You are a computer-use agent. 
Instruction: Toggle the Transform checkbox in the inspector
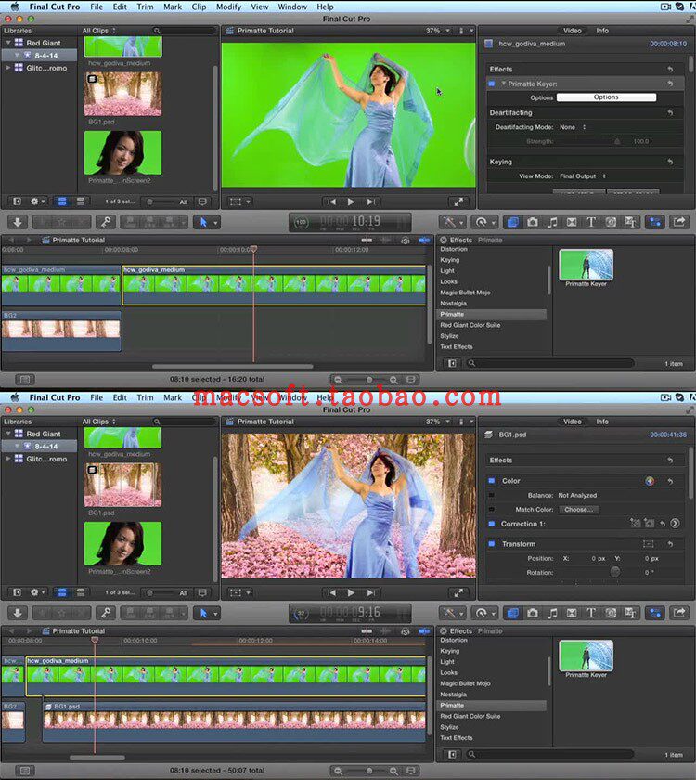coord(491,544)
